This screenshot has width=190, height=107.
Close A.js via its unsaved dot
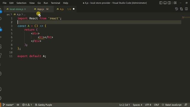[74, 9]
